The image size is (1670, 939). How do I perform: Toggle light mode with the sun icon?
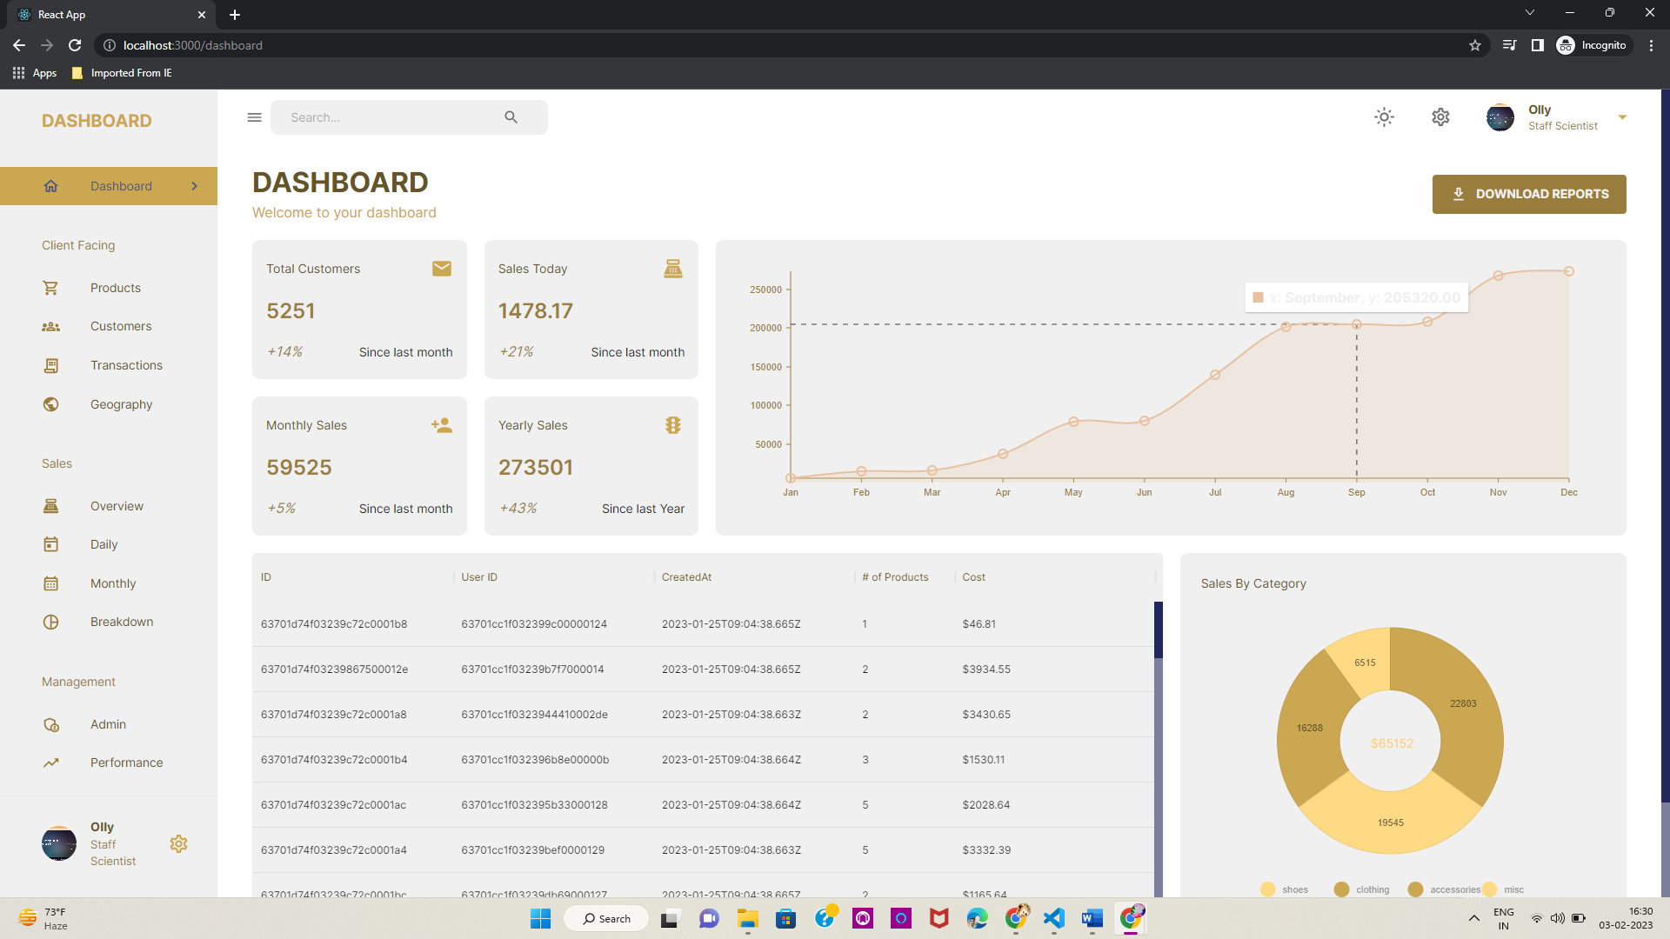[x=1384, y=117]
